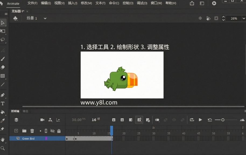Expand the 场景 1 scene dropdown

click(45, 18)
